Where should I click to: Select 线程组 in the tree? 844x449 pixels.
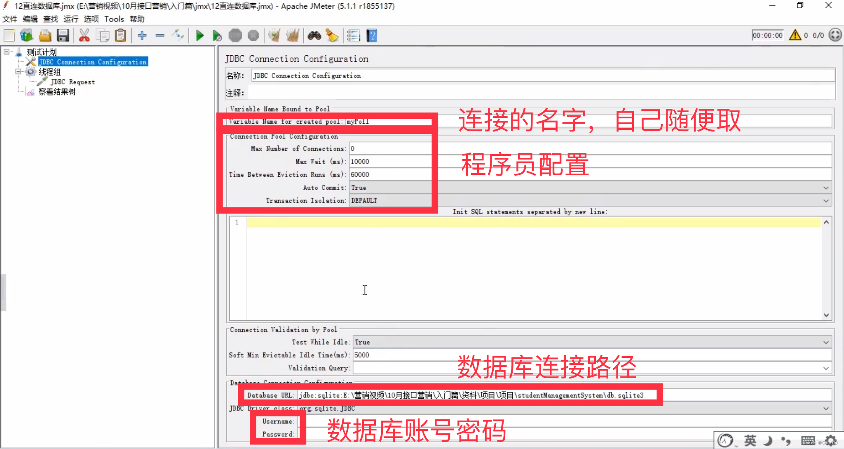coord(49,72)
